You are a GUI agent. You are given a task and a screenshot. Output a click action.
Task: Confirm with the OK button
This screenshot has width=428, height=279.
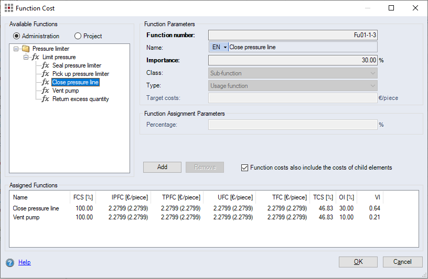point(358,262)
